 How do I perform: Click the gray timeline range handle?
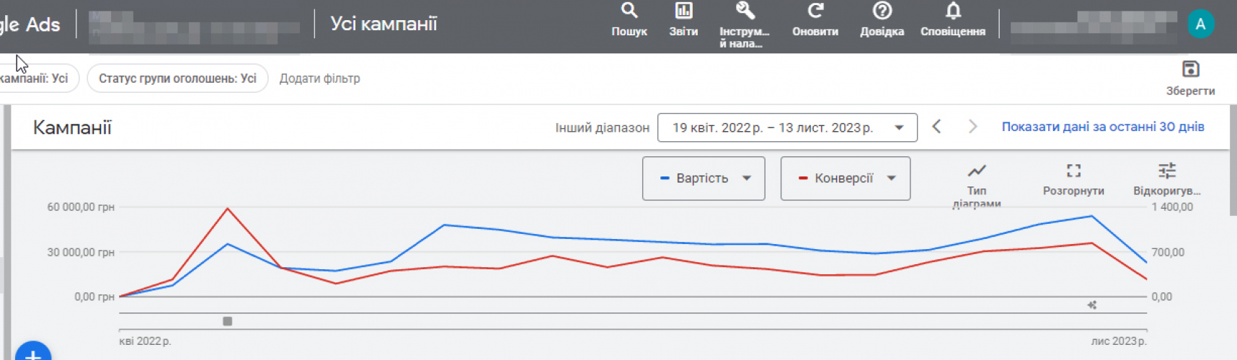228,321
